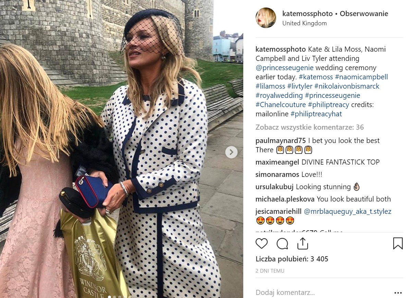Like the post with the heart icon

pyautogui.click(x=261, y=244)
